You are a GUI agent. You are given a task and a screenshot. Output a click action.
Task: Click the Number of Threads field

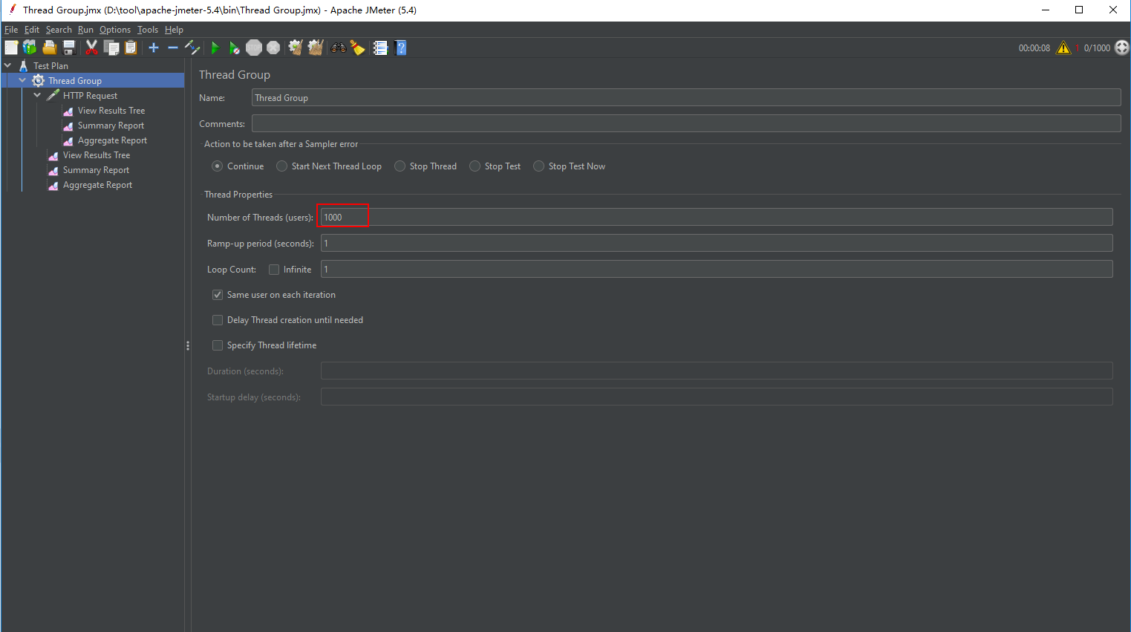[x=717, y=217]
